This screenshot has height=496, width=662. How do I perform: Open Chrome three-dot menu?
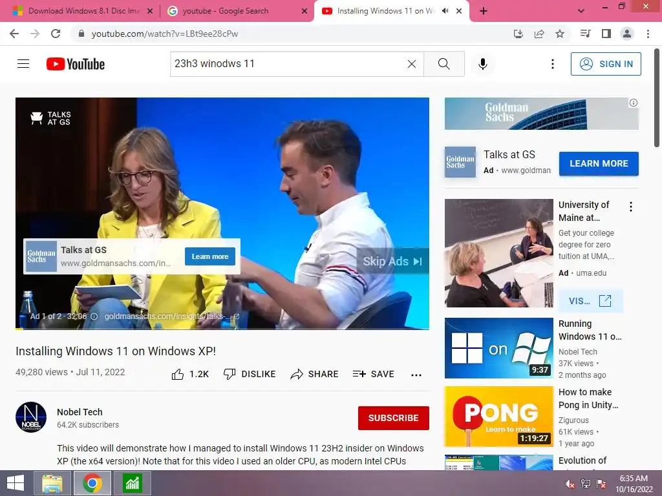pyautogui.click(x=648, y=34)
